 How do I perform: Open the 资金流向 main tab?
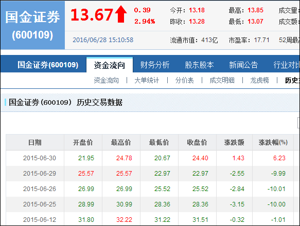point(110,65)
